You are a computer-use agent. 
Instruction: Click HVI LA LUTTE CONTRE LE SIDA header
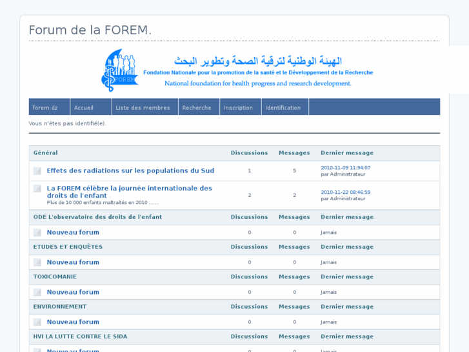(x=80, y=336)
